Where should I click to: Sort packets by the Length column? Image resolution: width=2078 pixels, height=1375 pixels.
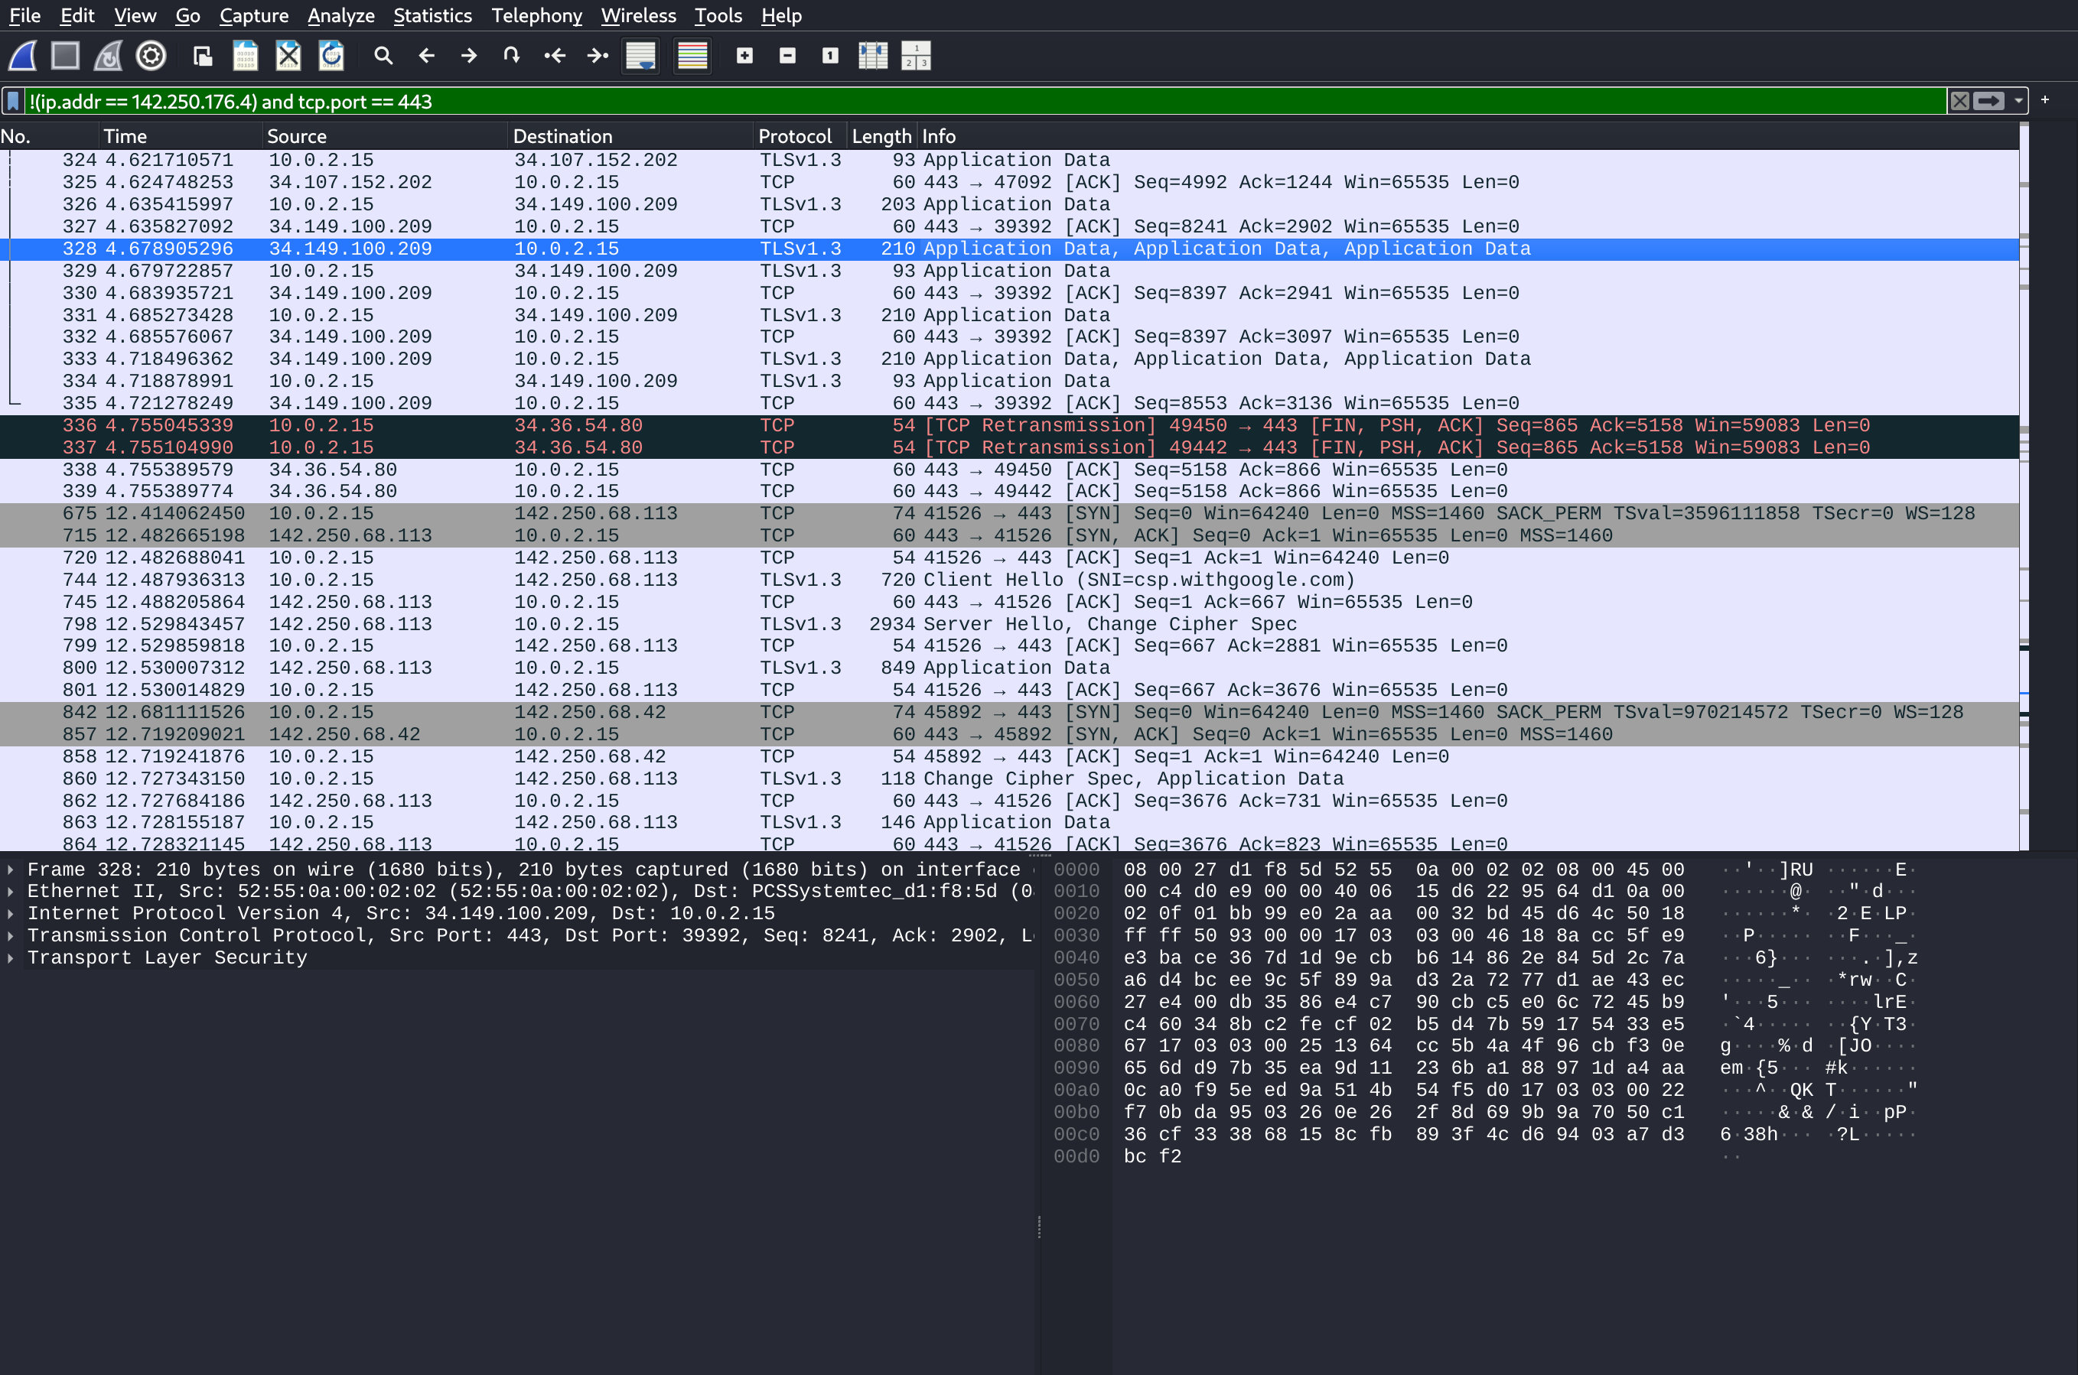tap(881, 136)
